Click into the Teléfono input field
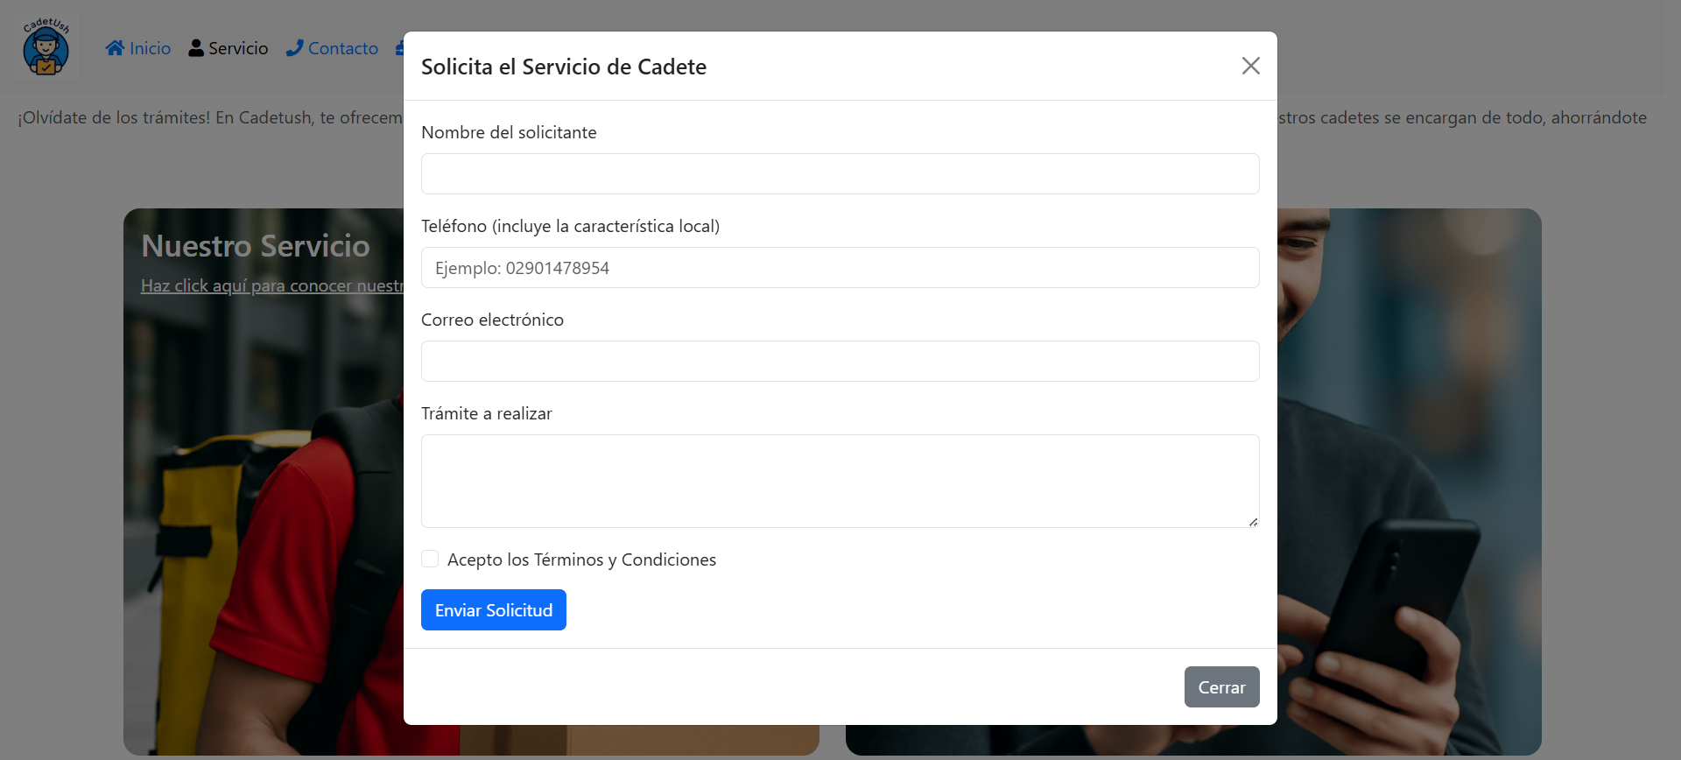This screenshot has width=1681, height=760. pyautogui.click(x=840, y=267)
